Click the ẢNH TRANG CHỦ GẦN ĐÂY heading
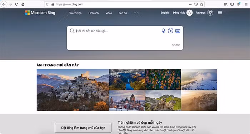 pos(58,65)
